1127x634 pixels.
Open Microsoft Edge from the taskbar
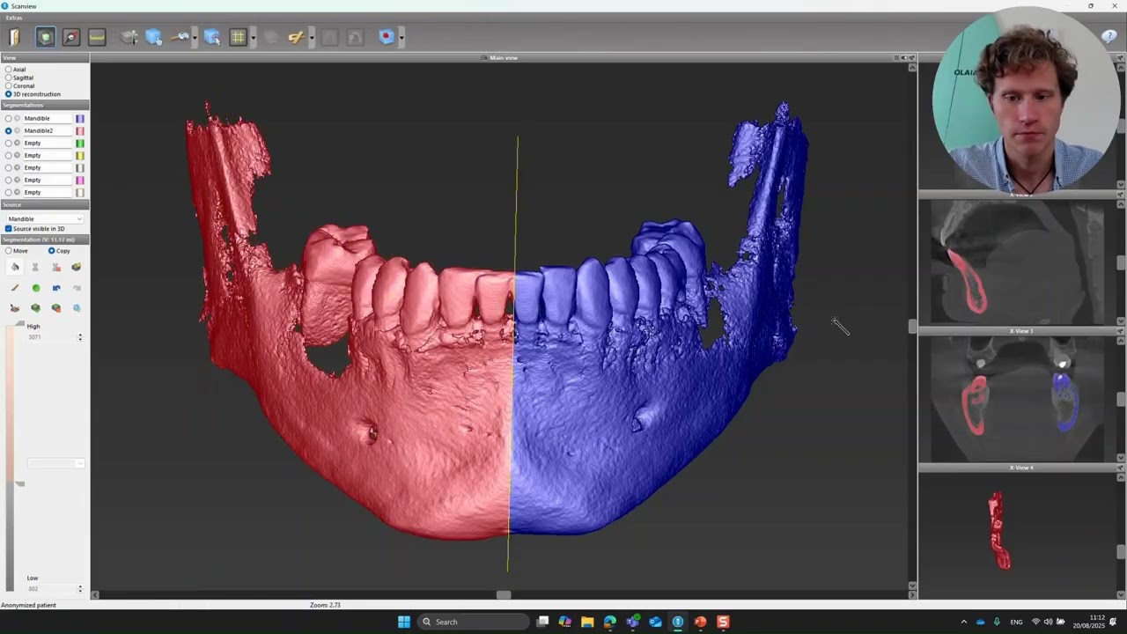pos(610,622)
